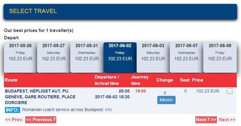Click the Route column header
Viewport: 241px width, 126px height.
(11, 80)
